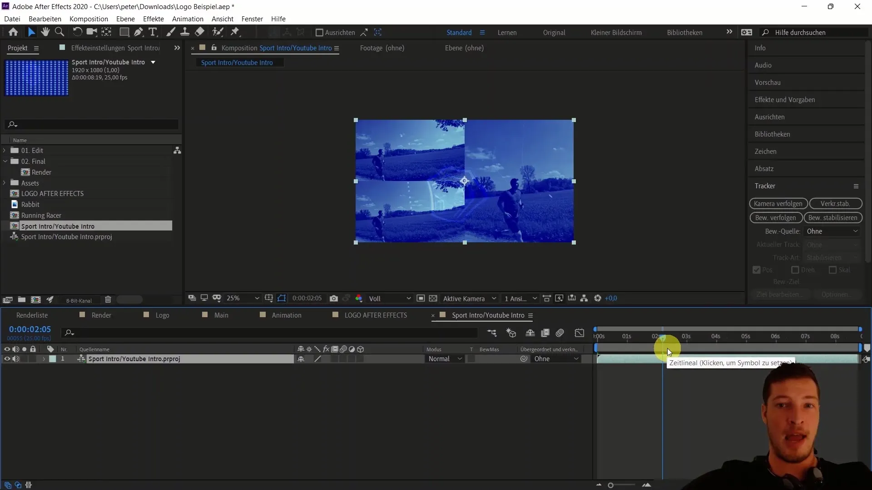Hide layer 1 video with eye toggle
Screen dimensions: 872x490
(7, 359)
